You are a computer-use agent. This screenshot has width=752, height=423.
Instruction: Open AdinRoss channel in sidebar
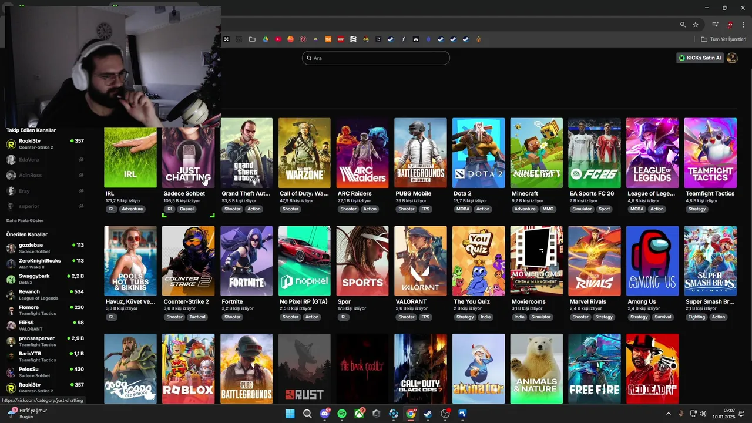tap(45, 175)
